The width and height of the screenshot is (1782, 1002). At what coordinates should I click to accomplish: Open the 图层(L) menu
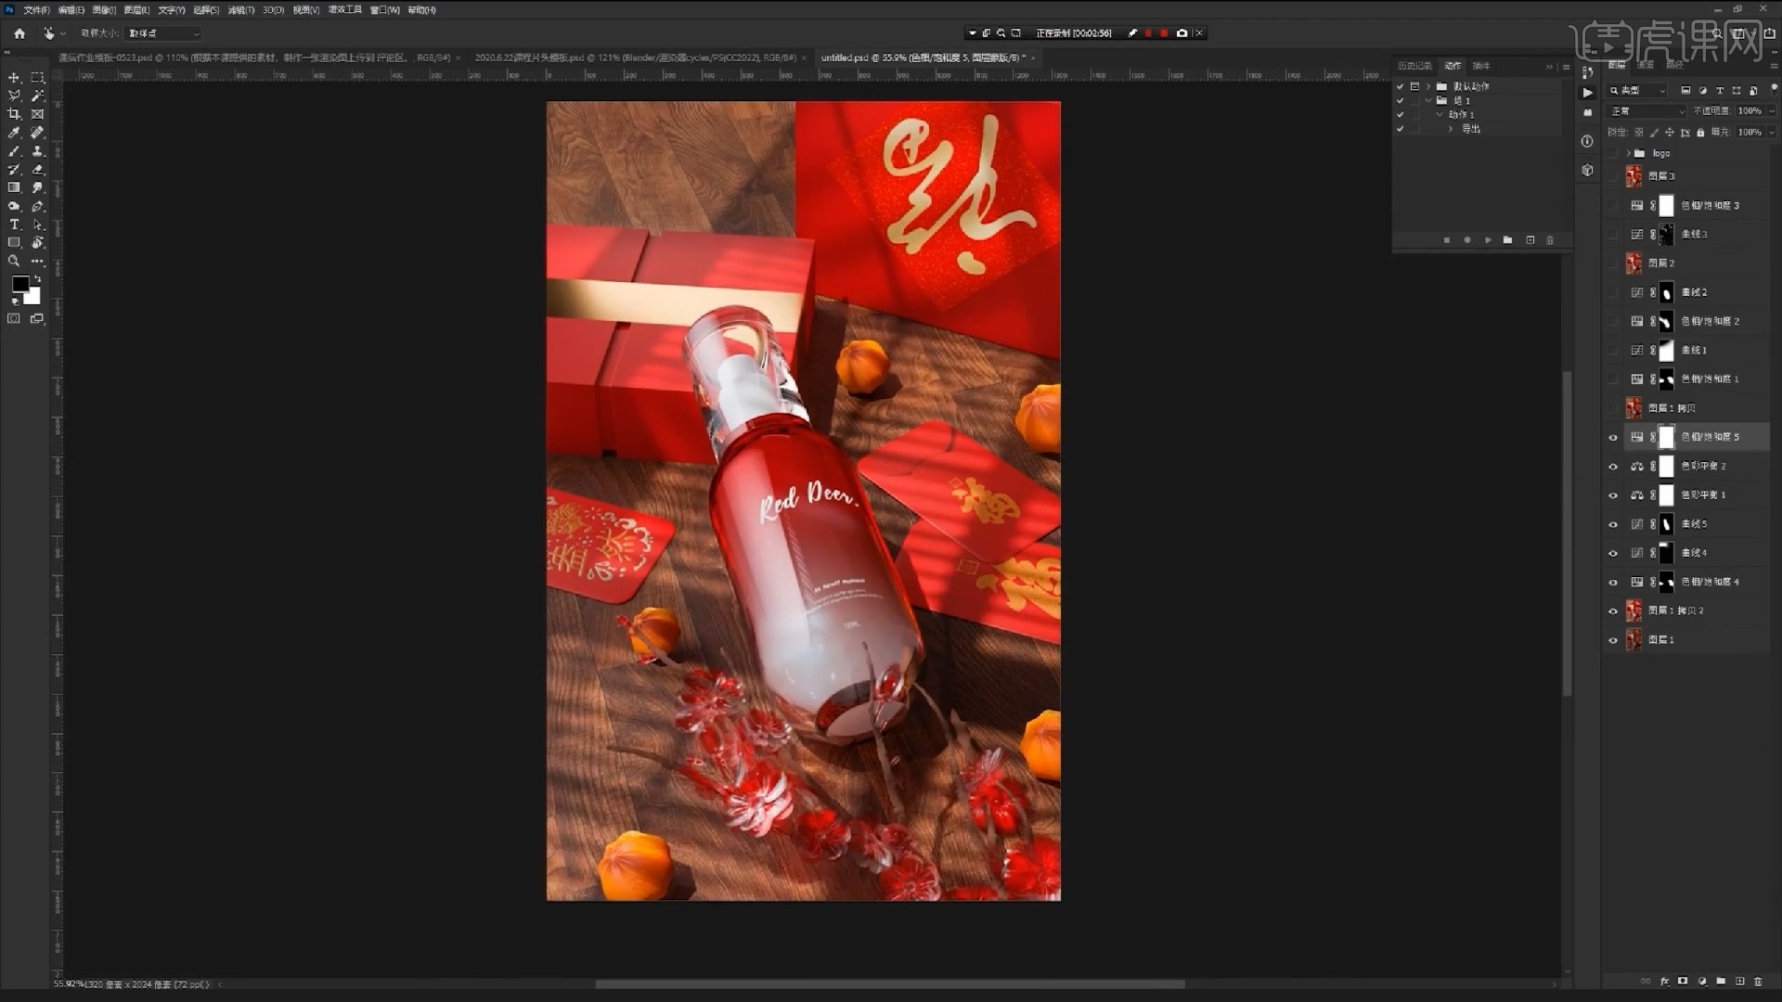click(x=137, y=10)
